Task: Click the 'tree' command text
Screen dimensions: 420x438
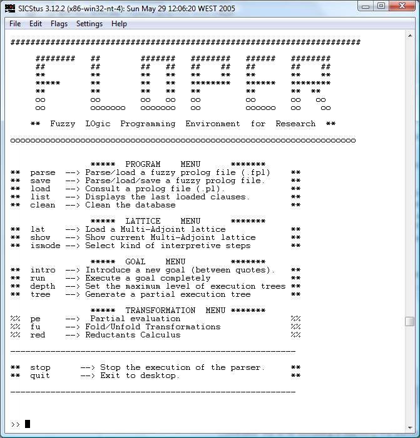Action: click(x=40, y=294)
